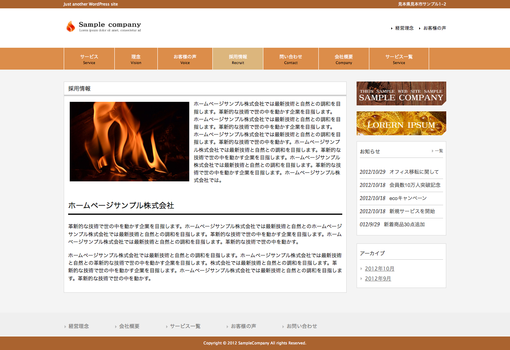Open news オフィス移転に関して
Screen dimensions: 510x350
click(x=414, y=172)
